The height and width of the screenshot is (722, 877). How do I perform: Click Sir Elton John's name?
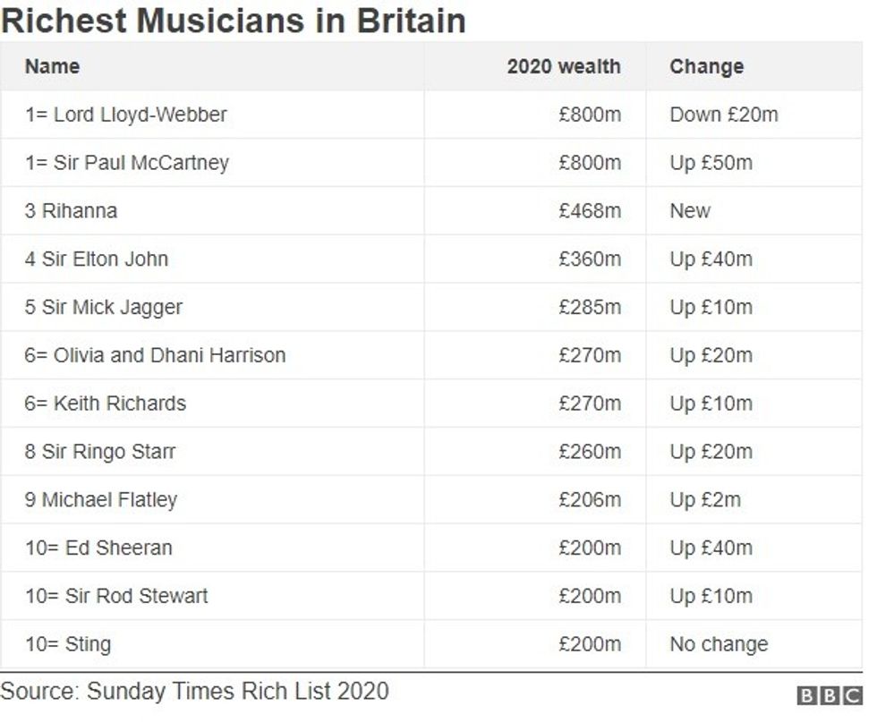tap(97, 259)
